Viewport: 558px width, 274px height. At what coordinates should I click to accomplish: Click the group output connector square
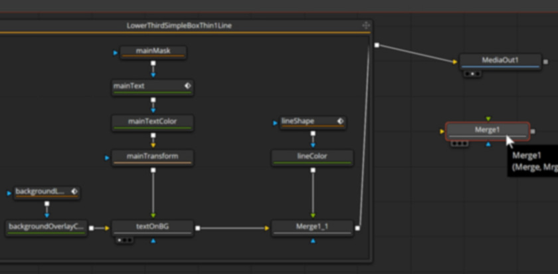(x=377, y=45)
